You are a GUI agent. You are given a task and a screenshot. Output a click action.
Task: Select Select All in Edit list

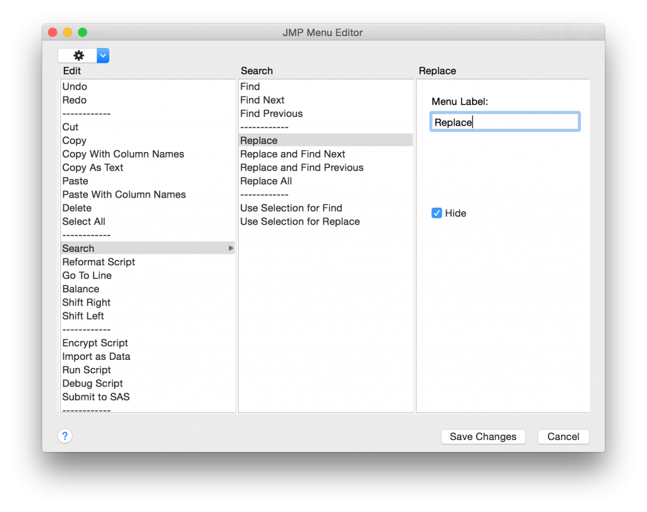tap(84, 222)
